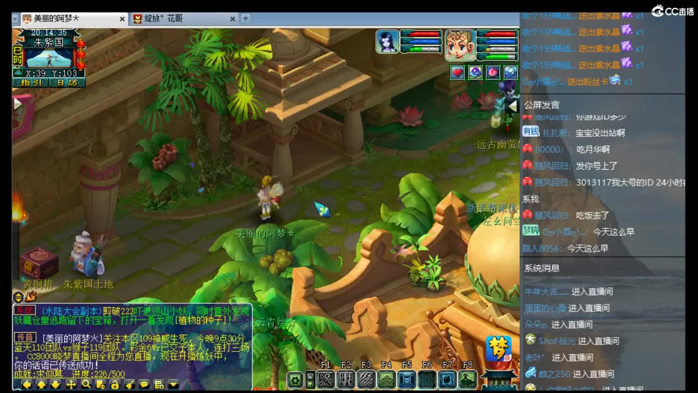Activate the F7 blue orb skill
The image size is (698, 393).
point(447,379)
